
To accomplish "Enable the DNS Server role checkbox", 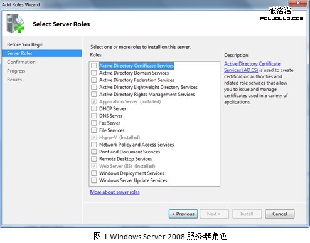I will 94,116.
